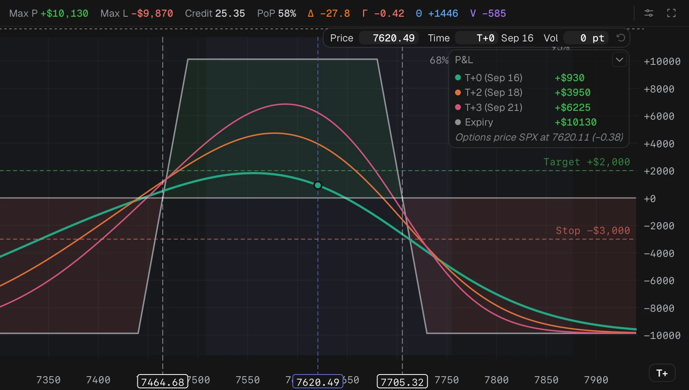The image size is (689, 390).
Task: Click current price axis label 7620.49
Action: (318, 382)
